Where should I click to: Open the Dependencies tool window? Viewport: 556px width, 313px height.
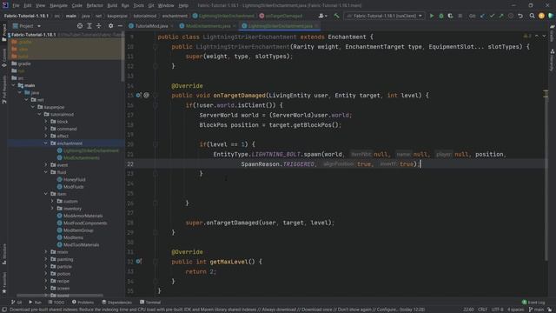[x=117, y=303]
